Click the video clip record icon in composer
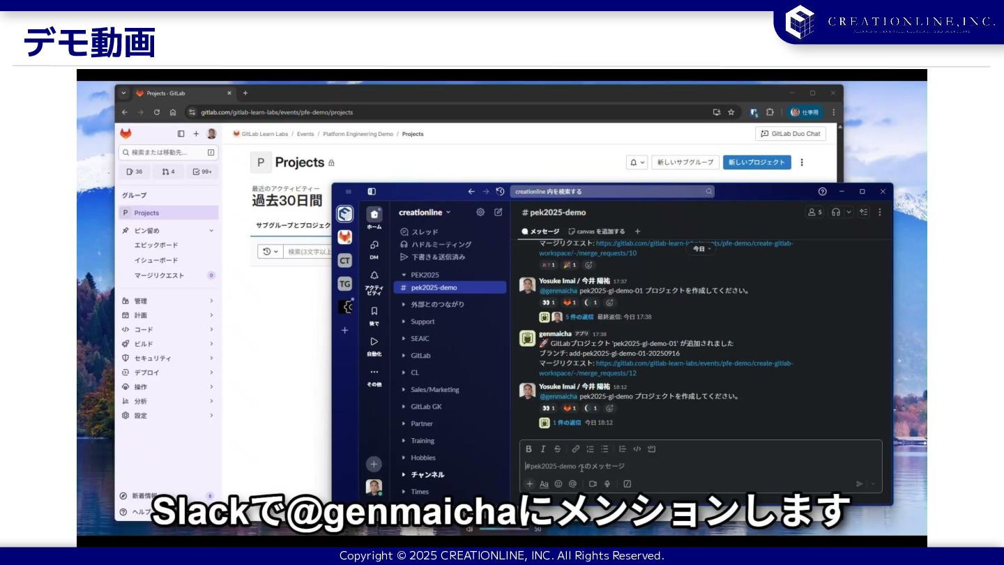 click(x=593, y=483)
